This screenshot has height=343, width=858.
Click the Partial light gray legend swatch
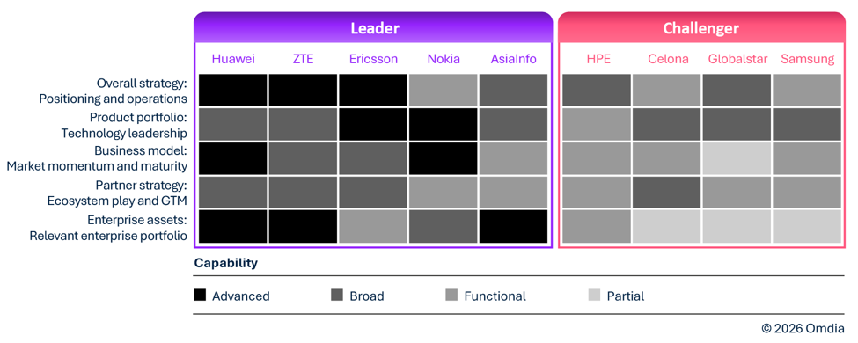pos(594,296)
